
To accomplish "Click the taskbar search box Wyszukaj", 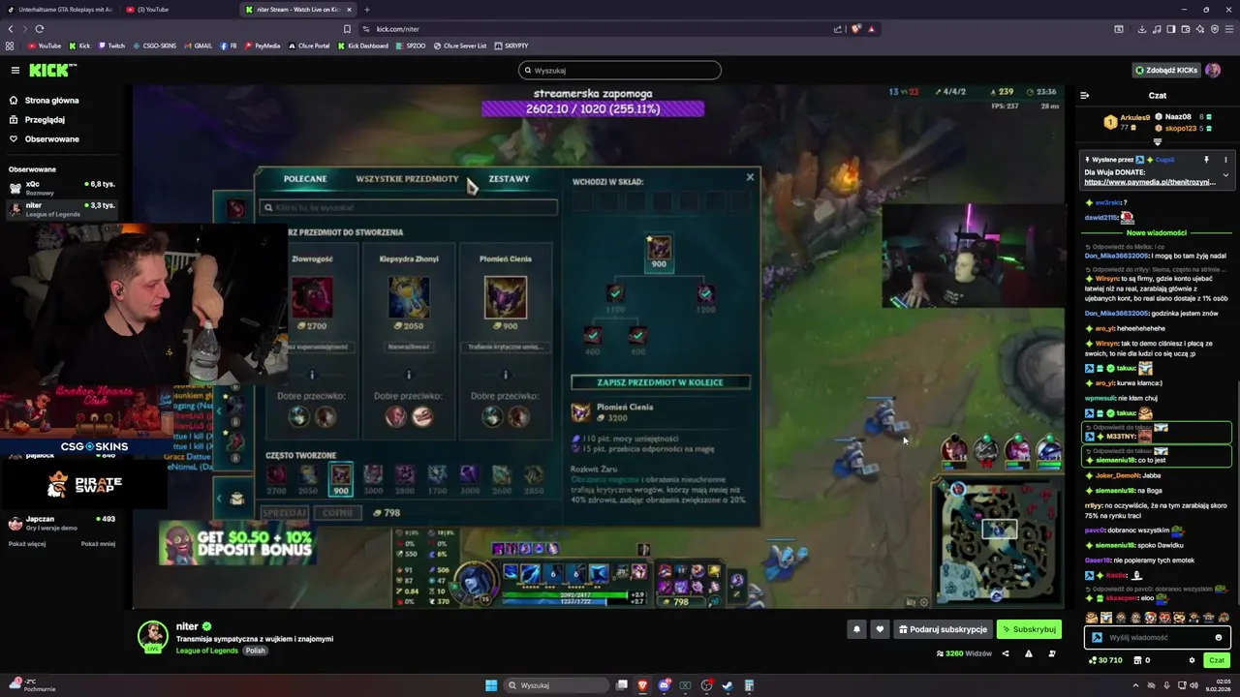I will coord(557,685).
